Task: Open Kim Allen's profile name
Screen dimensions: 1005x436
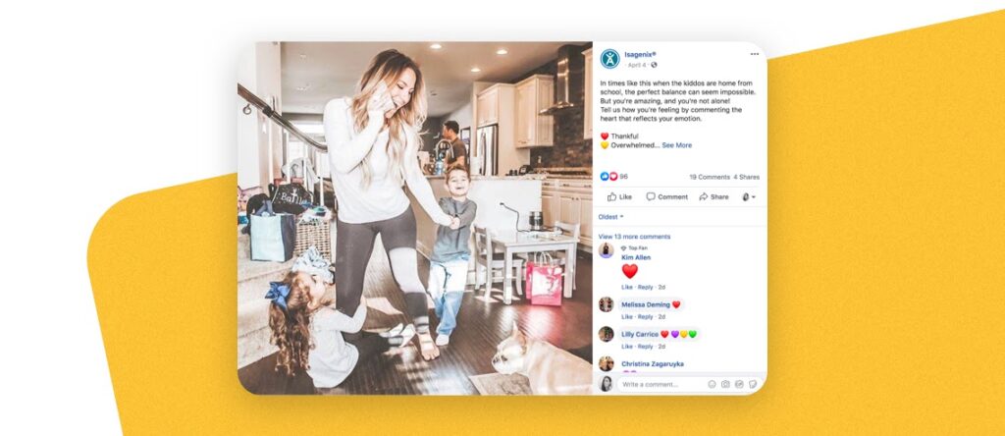Action: [x=636, y=257]
